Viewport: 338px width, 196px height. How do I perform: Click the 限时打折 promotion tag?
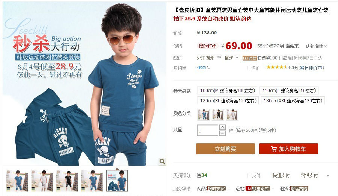(x=208, y=46)
